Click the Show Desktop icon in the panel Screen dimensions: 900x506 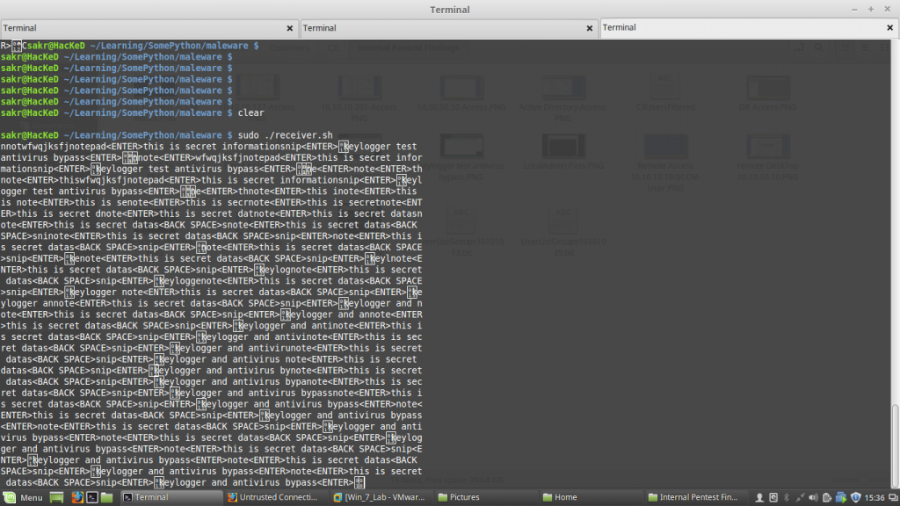[56, 497]
